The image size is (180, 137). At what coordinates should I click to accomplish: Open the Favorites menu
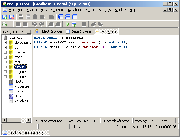[57, 10]
